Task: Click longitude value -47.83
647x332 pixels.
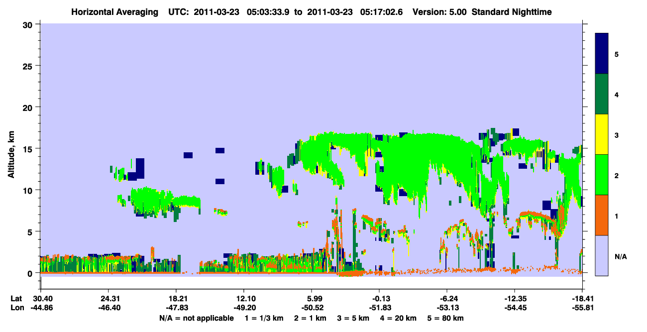Action: 176,308
